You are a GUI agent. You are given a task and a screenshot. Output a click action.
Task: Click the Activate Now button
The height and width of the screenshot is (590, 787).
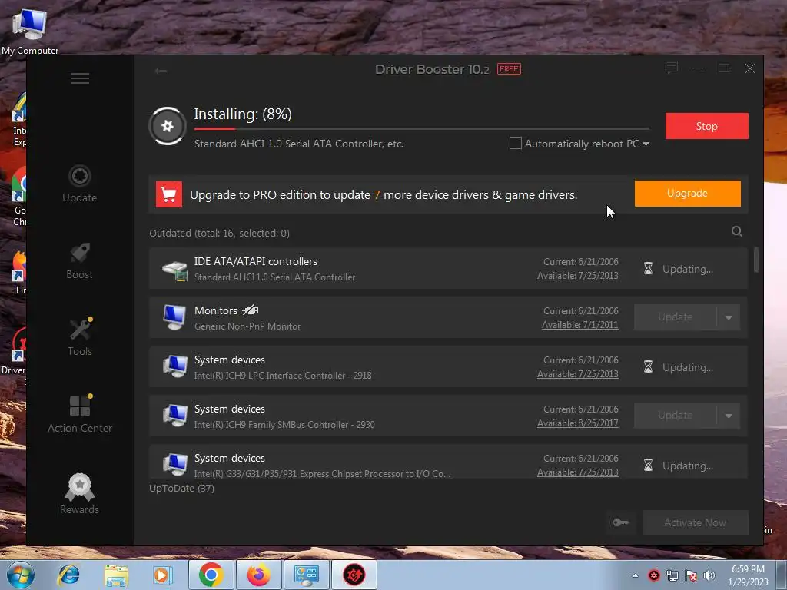(695, 522)
